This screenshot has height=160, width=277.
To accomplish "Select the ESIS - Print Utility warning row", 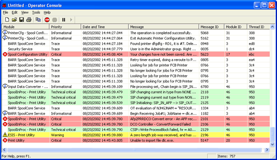I will pyautogui.click(x=136, y=135).
